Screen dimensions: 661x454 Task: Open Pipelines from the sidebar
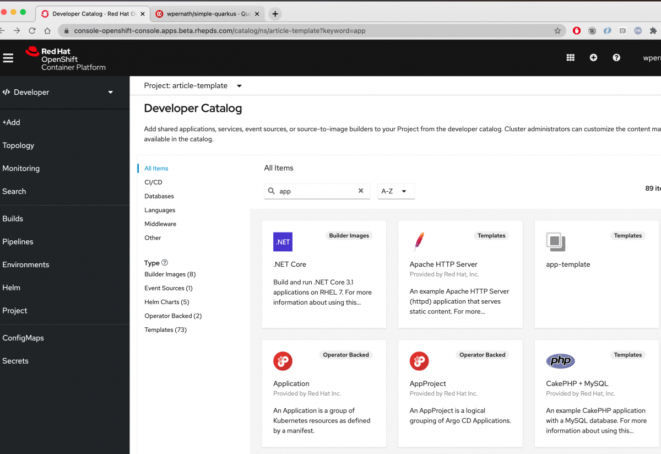(18, 242)
